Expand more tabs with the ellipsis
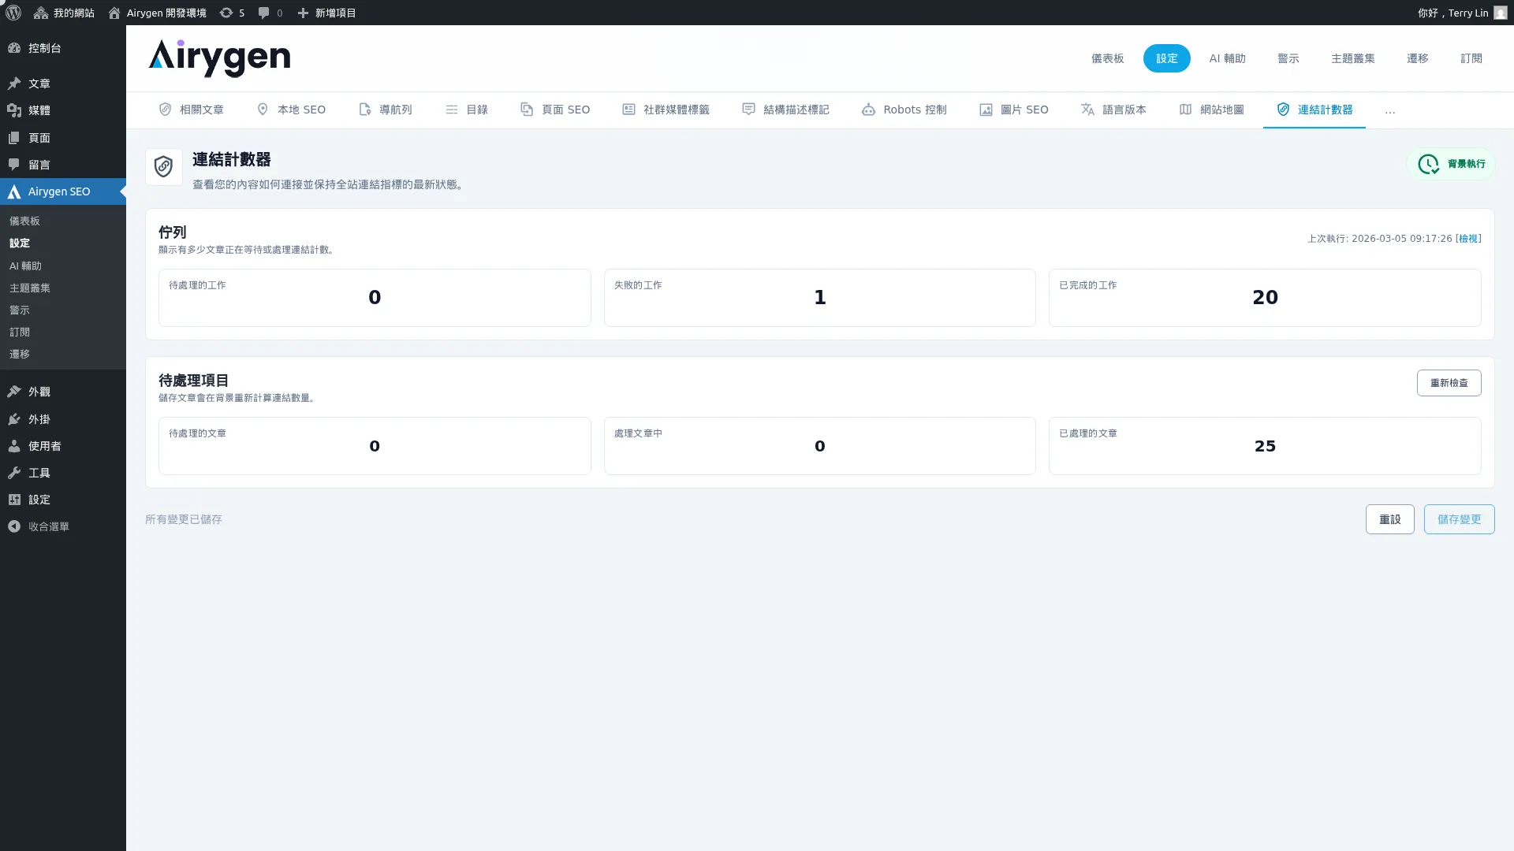 point(1390,110)
